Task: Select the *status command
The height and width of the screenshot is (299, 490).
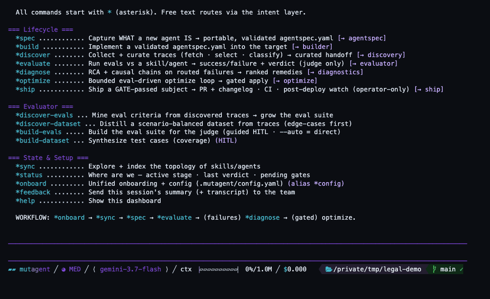Action: tap(29, 175)
